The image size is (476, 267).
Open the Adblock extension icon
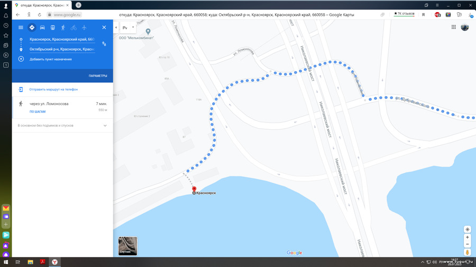pos(437,15)
